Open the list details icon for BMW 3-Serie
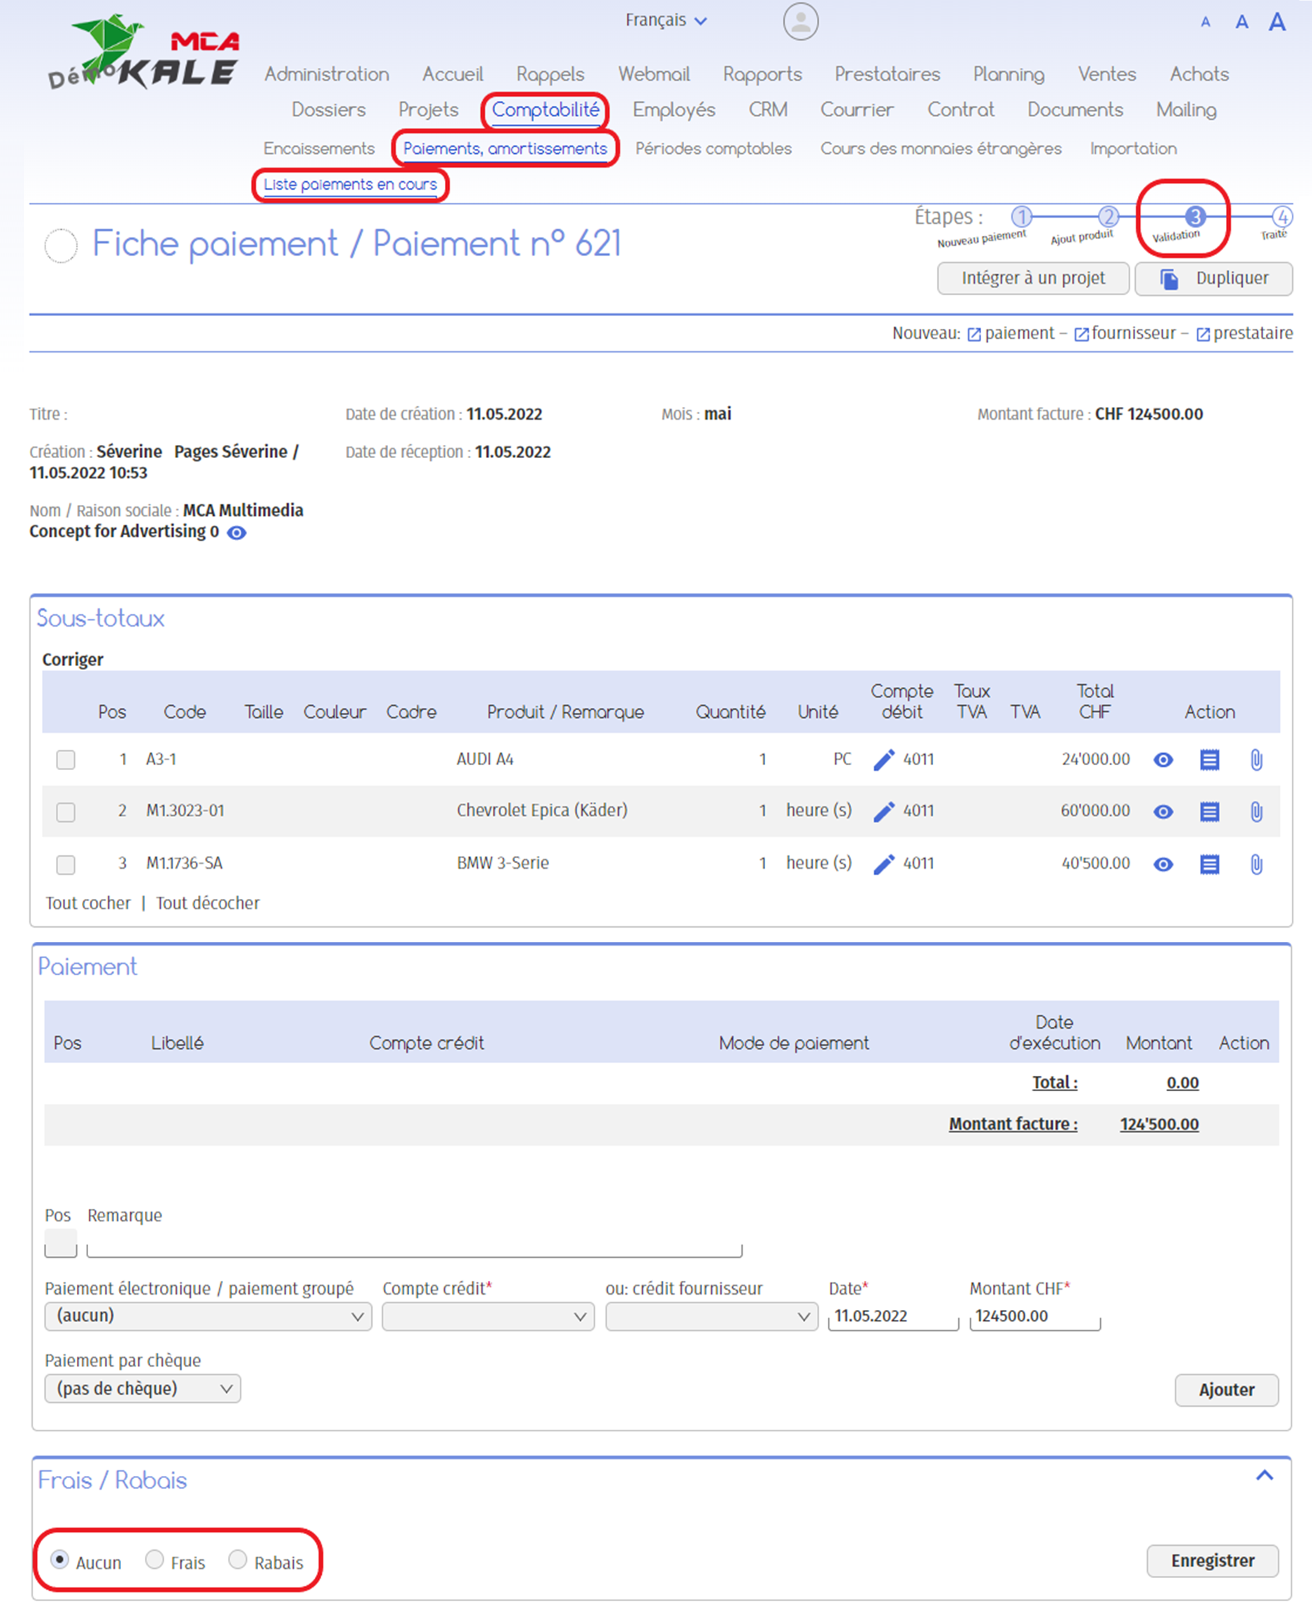 (1209, 864)
